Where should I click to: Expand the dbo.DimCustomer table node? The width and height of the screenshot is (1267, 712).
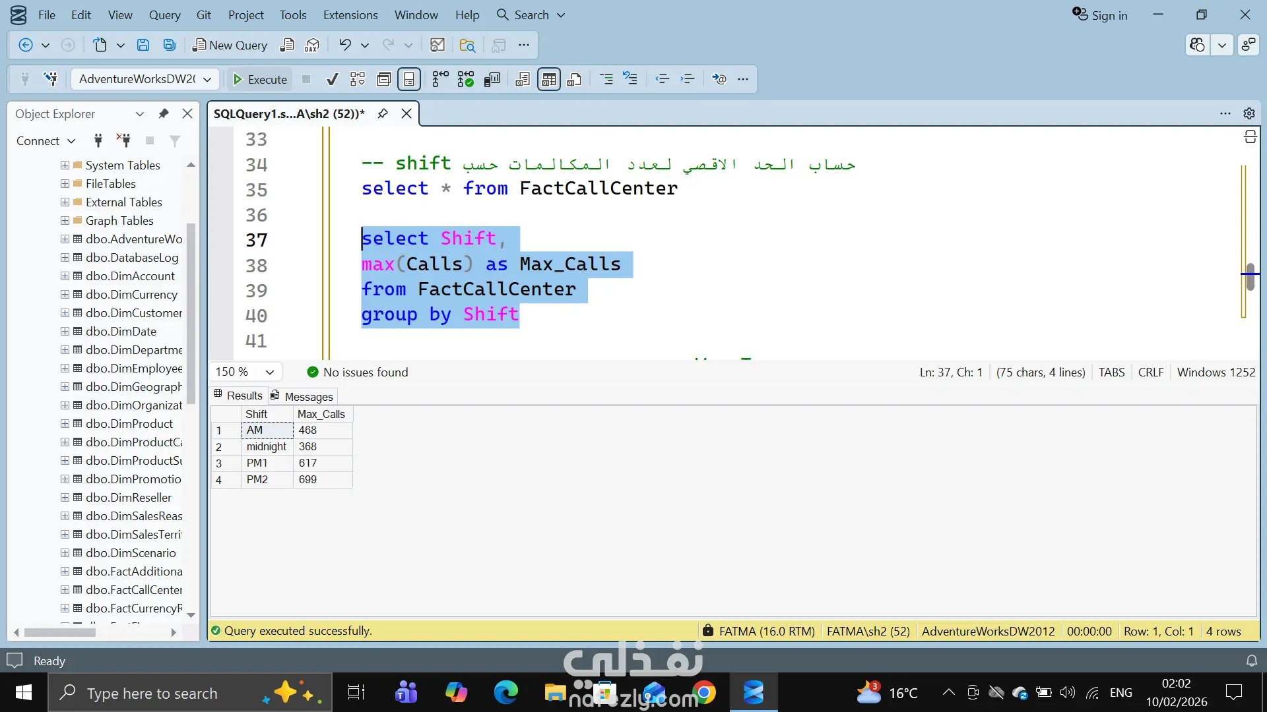tap(65, 313)
